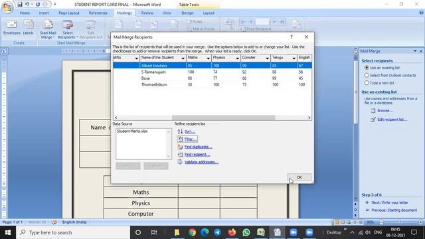Screen dimensions: 425x239
Task: Open the Table Tools Design tab
Action: [187, 13]
